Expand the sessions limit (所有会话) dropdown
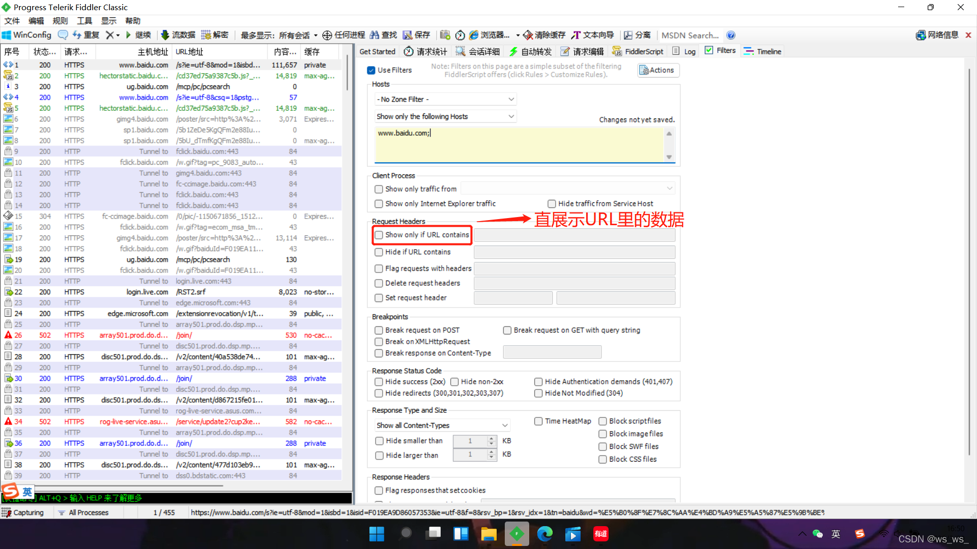 315,35
